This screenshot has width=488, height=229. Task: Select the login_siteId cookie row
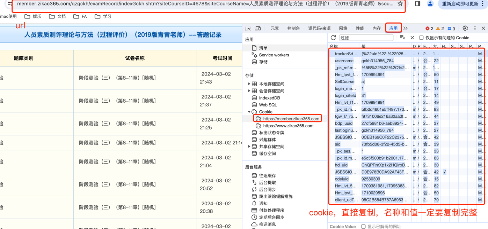pos(407,95)
